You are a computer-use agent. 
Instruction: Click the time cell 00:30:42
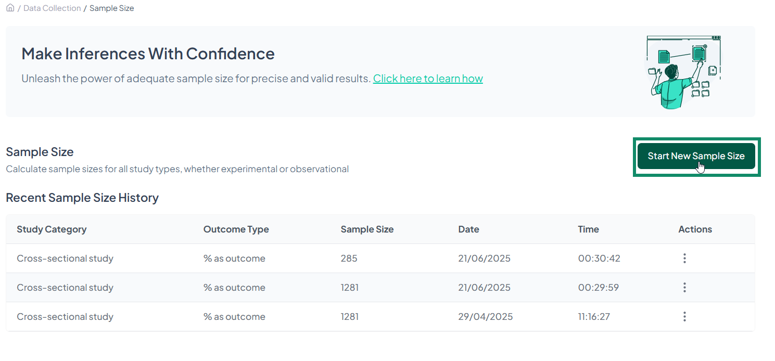(599, 259)
